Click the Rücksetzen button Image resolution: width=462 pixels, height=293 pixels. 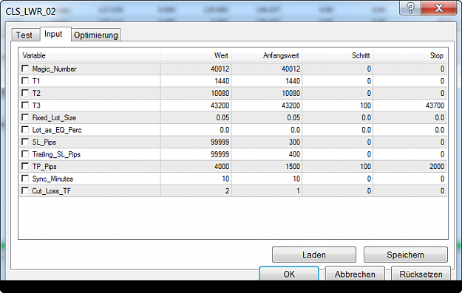coord(421,274)
